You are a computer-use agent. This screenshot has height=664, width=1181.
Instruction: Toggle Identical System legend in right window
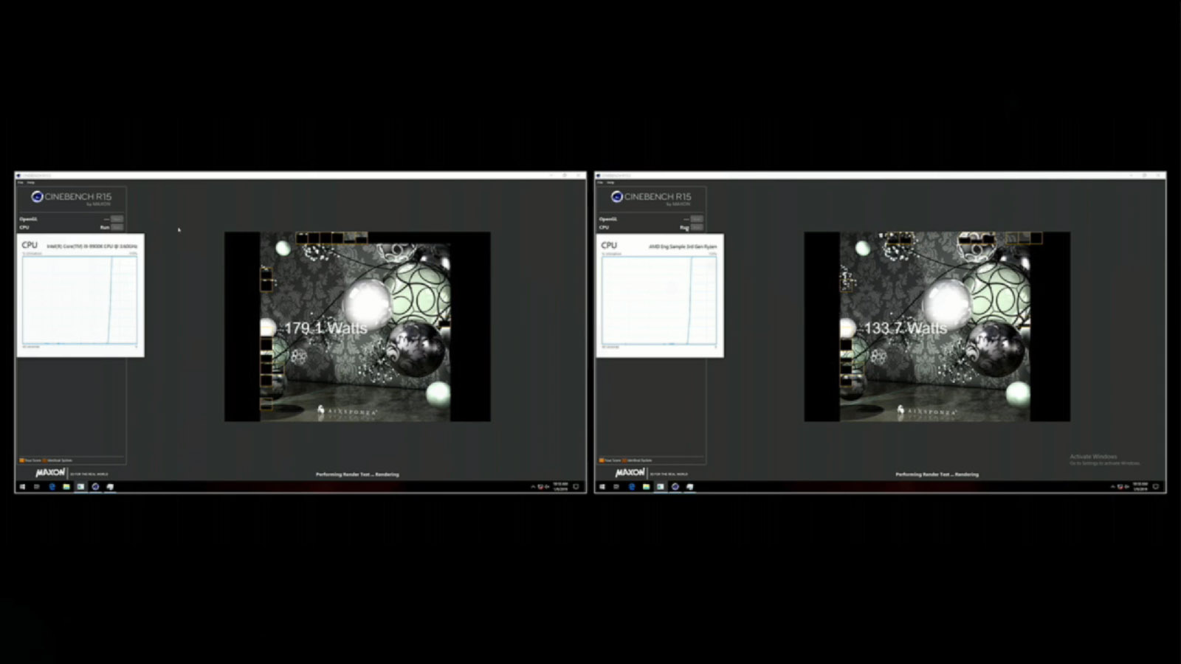tap(638, 460)
